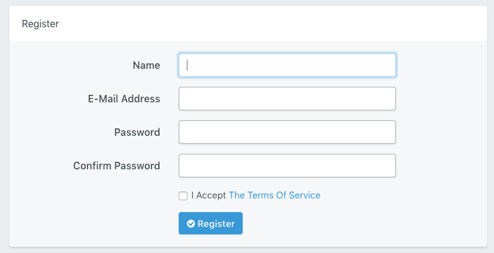The image size is (494, 253).
Task: Click the Confirm Password label
Action: tap(117, 166)
